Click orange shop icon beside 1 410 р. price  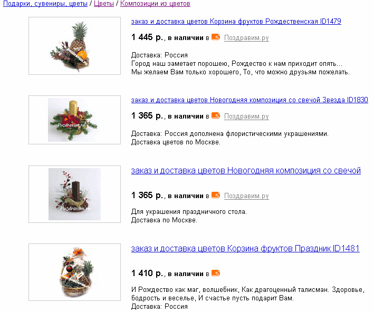coord(216,273)
